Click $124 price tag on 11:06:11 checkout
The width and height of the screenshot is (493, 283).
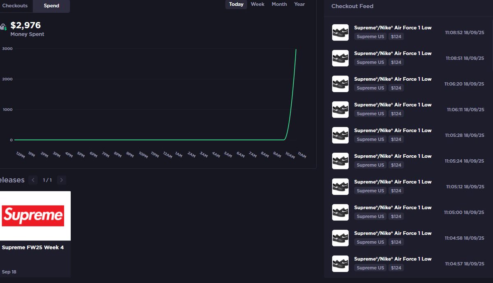pos(396,114)
